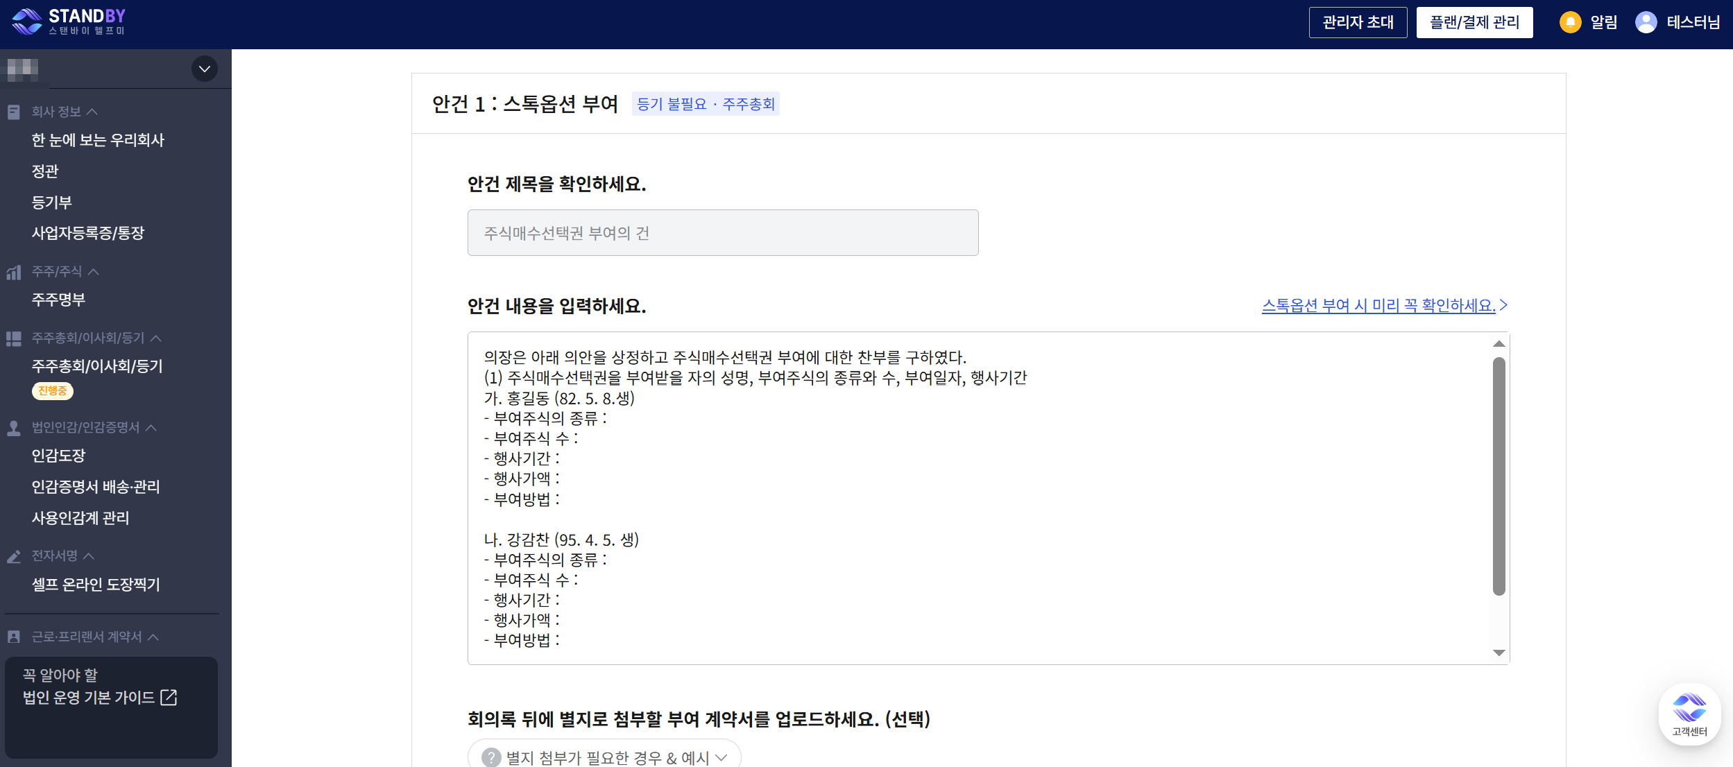The width and height of the screenshot is (1733, 767).
Task: Go to the 주주총회/이사회/등기 menu item
Action: click(x=97, y=366)
